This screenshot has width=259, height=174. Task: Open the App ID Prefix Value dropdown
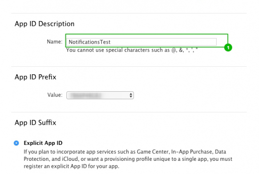pos(100,95)
